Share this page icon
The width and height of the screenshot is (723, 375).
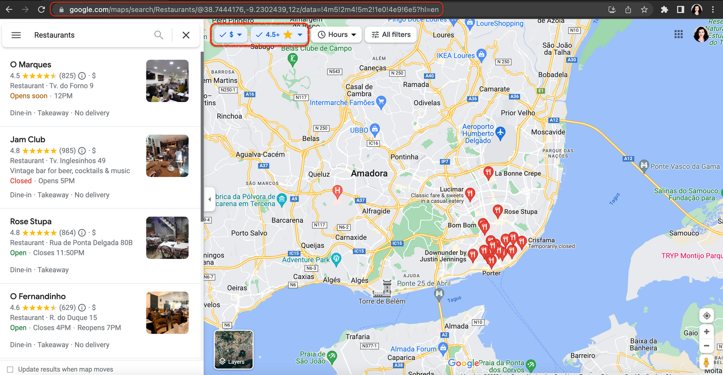(x=628, y=10)
